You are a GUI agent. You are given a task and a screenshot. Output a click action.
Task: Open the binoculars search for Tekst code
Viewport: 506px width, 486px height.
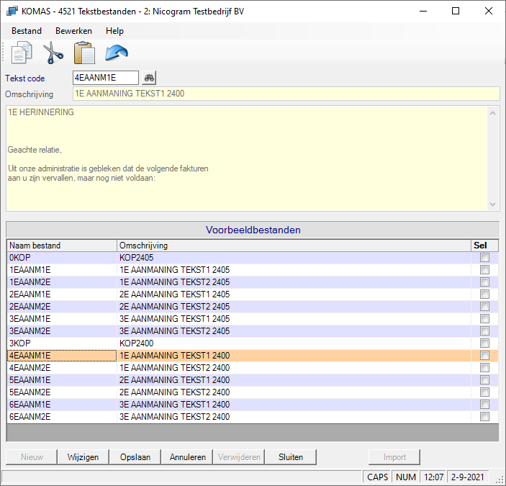pyautogui.click(x=149, y=78)
